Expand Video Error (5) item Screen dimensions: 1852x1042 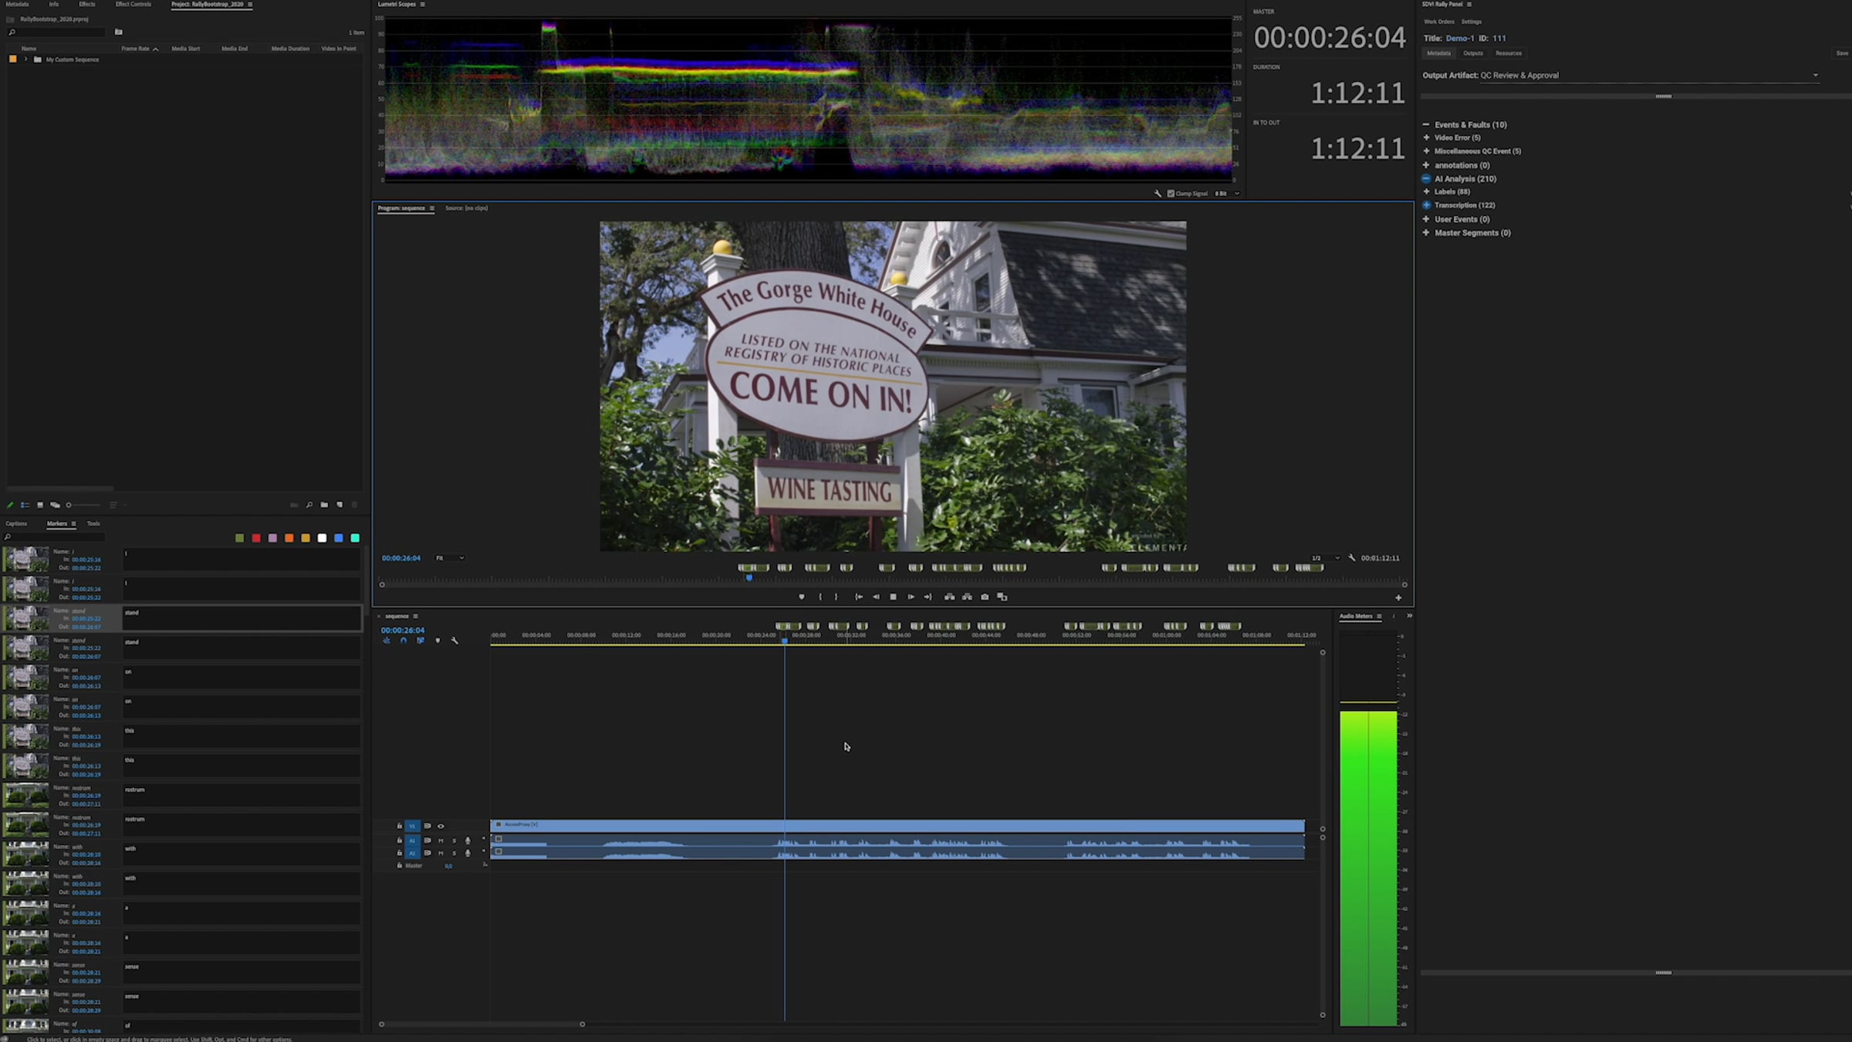click(1426, 137)
